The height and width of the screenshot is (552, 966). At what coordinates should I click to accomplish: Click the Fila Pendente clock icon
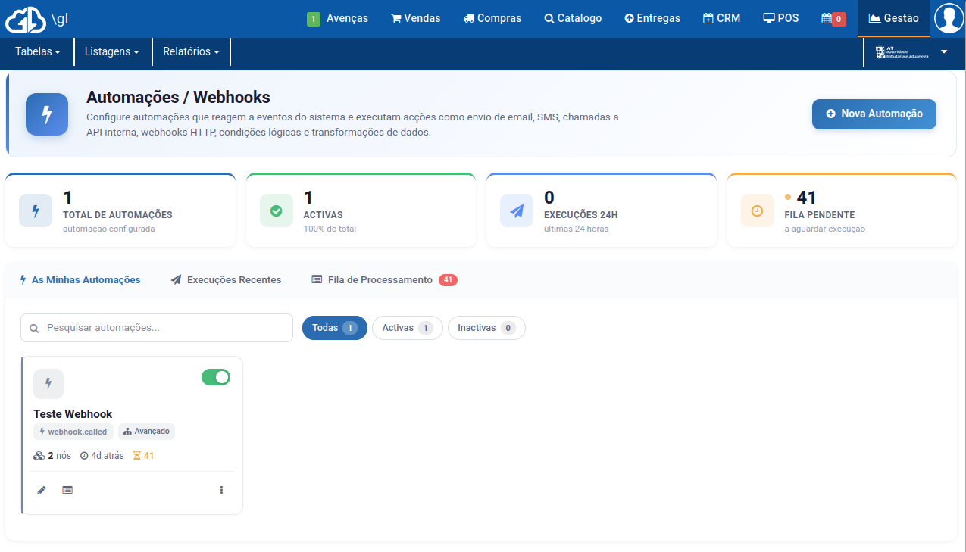click(758, 211)
